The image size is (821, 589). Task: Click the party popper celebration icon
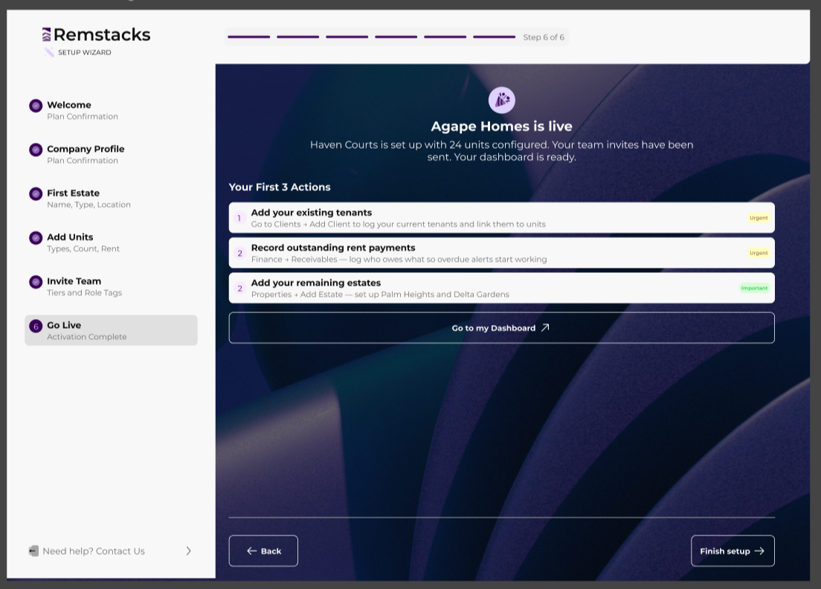(x=502, y=100)
